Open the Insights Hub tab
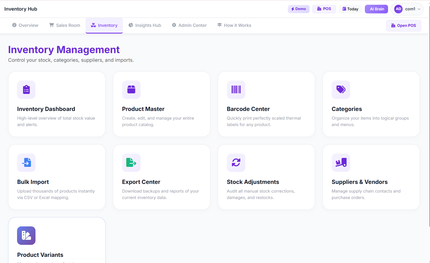Screen dimensions: 430x263 tap(145, 25)
